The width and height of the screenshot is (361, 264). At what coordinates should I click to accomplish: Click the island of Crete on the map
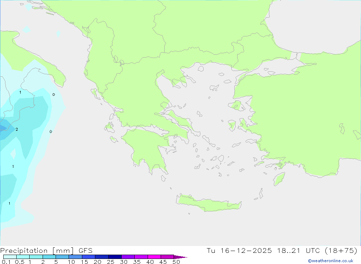tap(208, 203)
